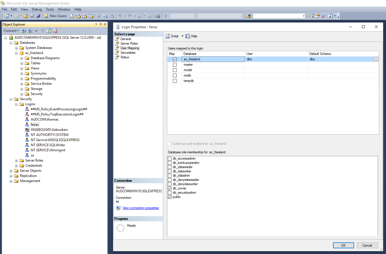
Task: Enable the db_datareader role checkbox
Action: [170, 167]
